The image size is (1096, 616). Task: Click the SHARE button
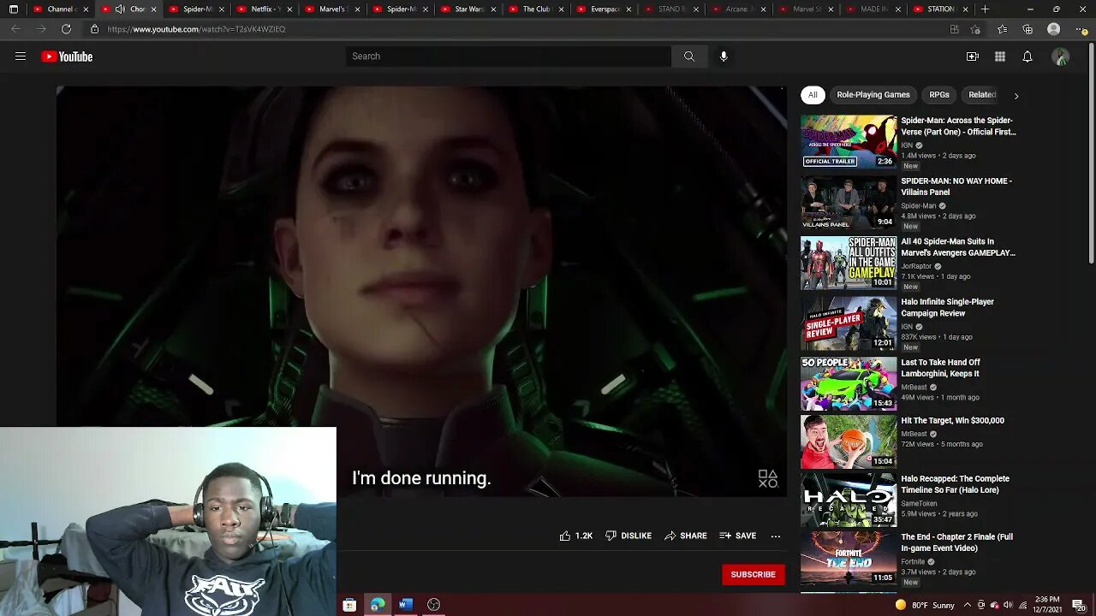pyautogui.click(x=686, y=536)
